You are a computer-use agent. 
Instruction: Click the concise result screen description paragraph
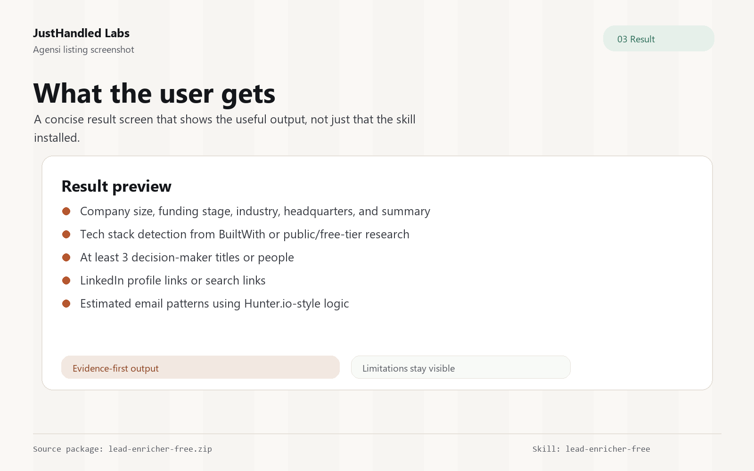coord(225,129)
